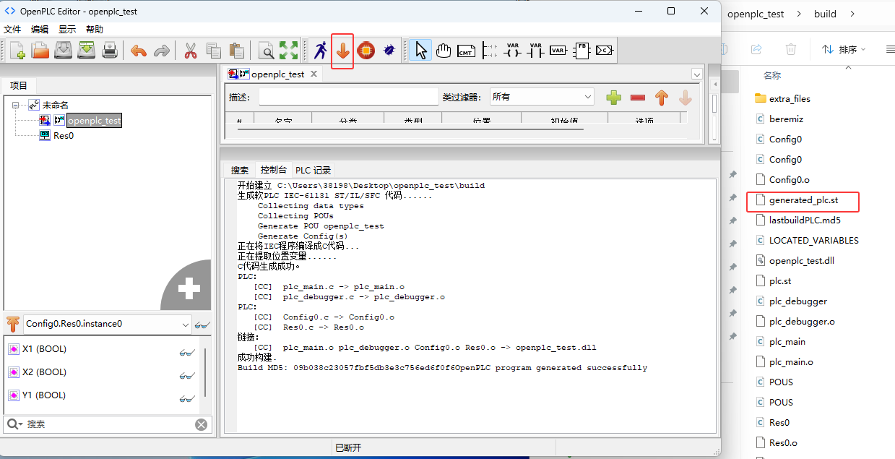Add a function block with the FB tool
Image resolution: width=895 pixels, height=459 pixels.
pyautogui.click(x=581, y=50)
